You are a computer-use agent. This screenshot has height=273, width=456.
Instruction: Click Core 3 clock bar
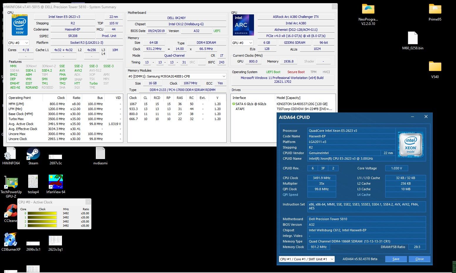(42, 226)
